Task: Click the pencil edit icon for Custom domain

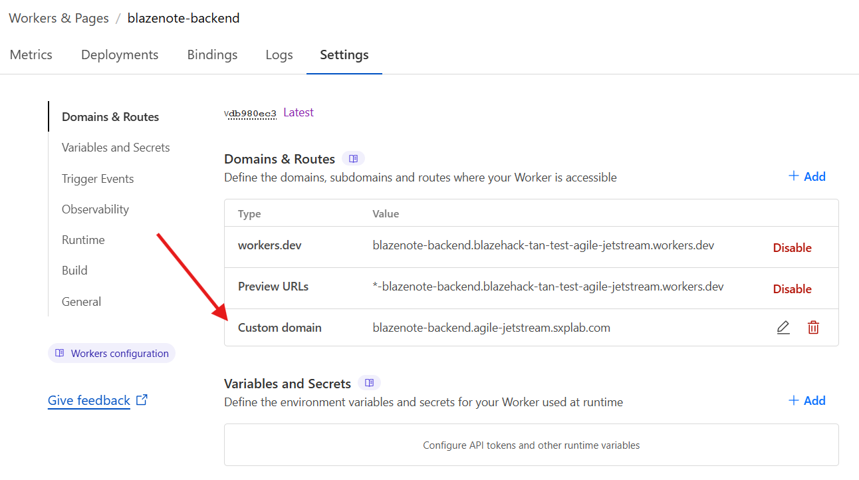Action: coord(783,327)
